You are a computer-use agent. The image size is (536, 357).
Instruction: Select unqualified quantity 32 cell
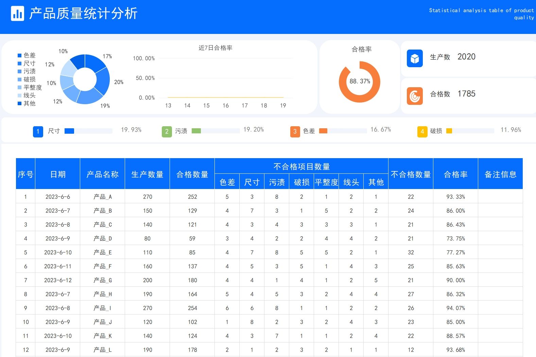411,252
